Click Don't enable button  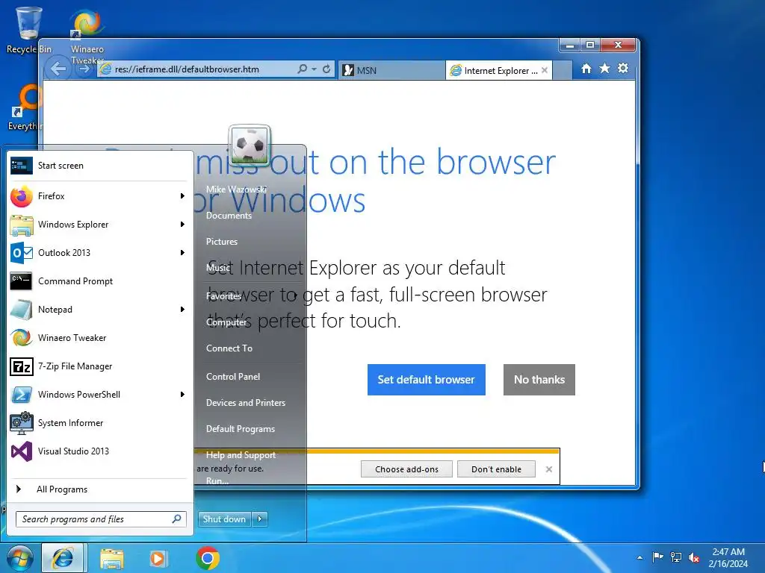pyautogui.click(x=496, y=469)
